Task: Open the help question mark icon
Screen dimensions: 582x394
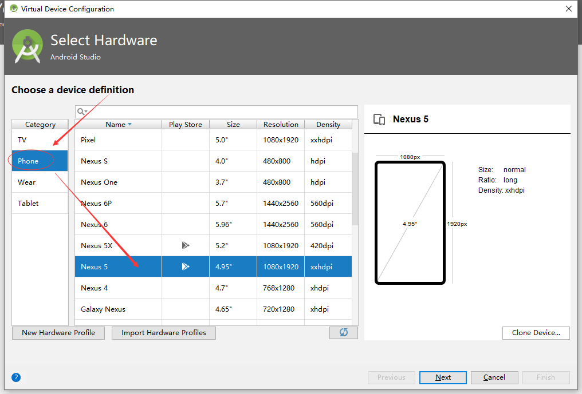Action: 16,377
